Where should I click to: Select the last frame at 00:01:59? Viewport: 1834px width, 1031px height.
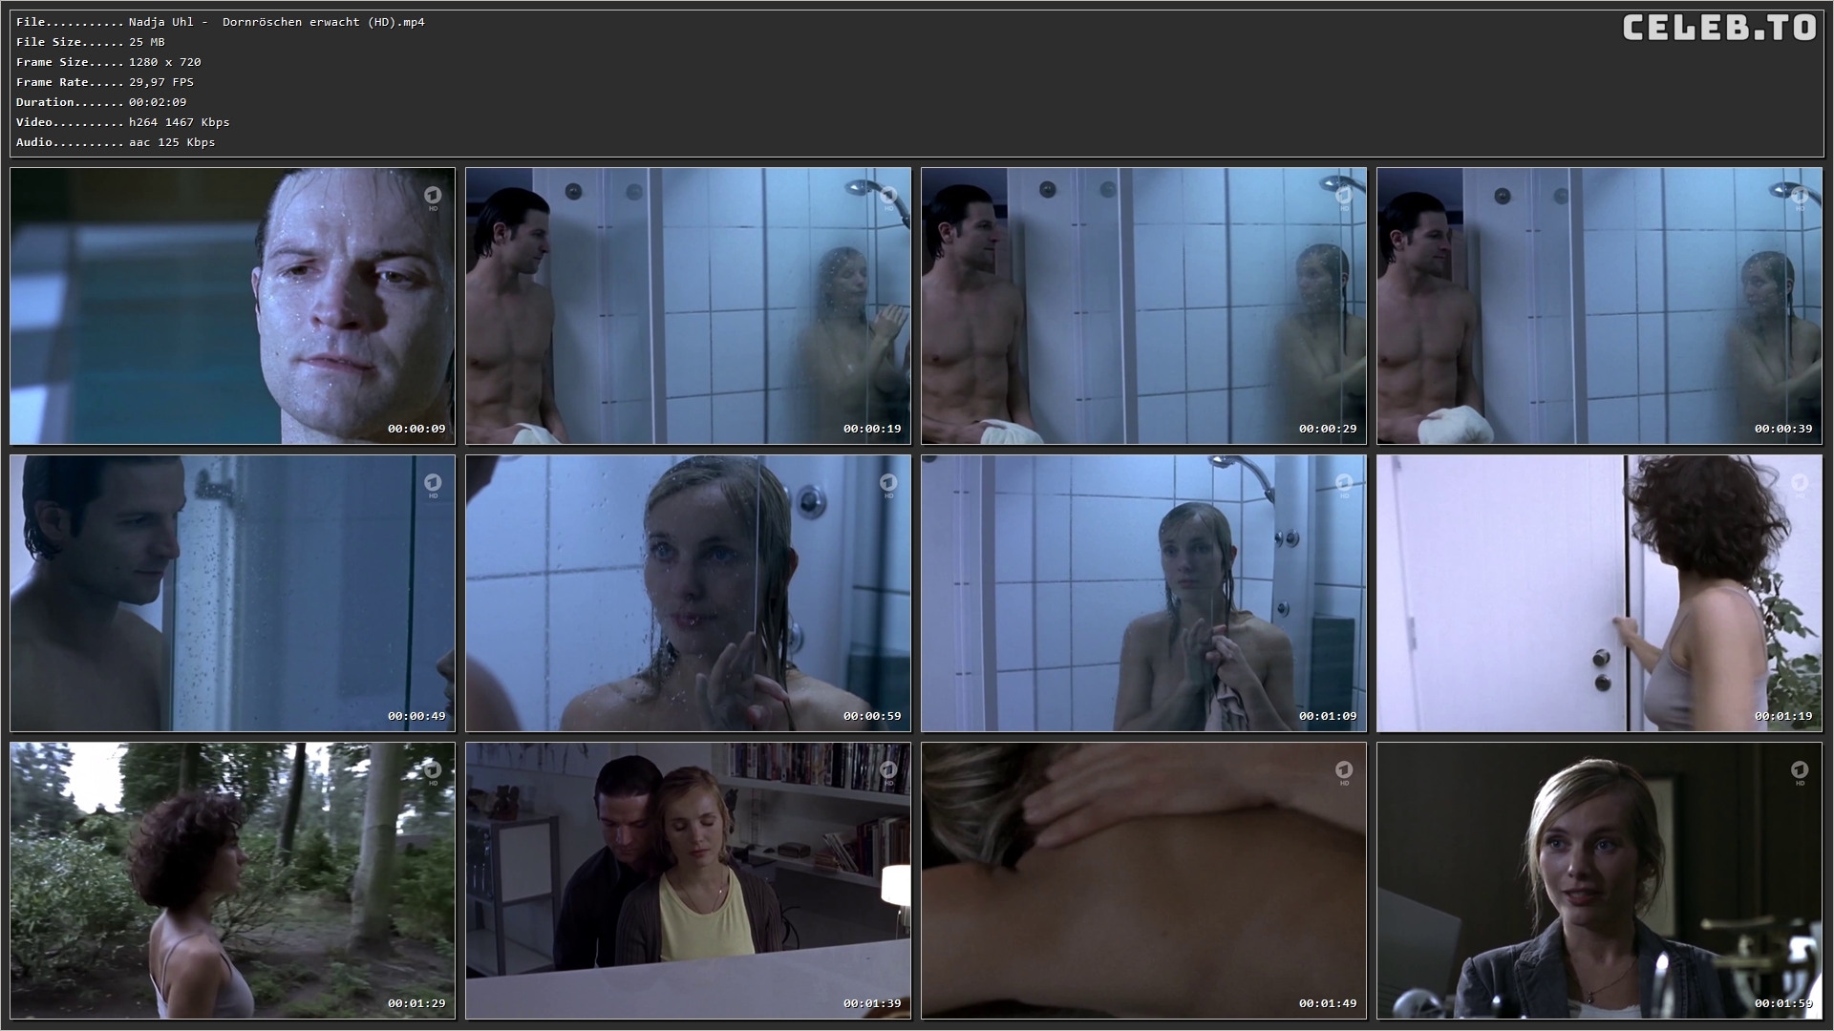click(1599, 880)
